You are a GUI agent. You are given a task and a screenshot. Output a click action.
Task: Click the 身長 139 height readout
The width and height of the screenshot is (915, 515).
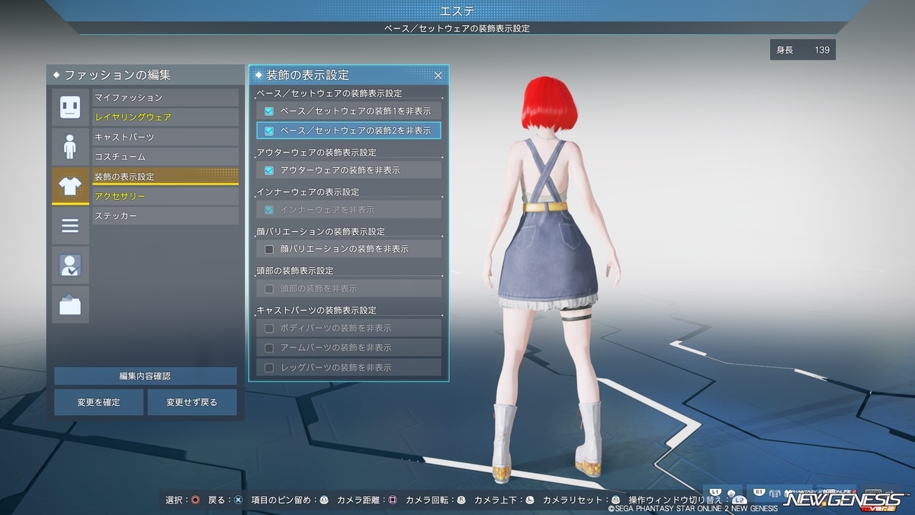[803, 50]
